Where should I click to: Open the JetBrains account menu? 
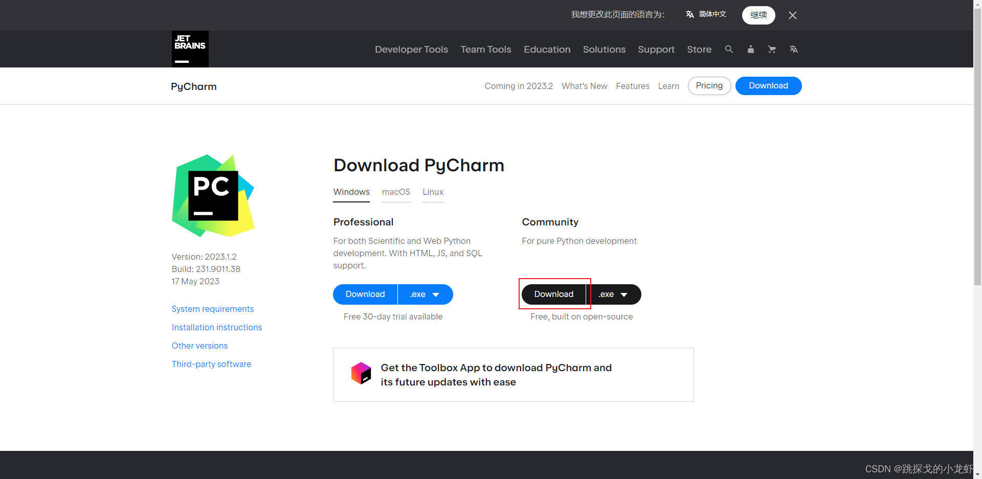pyautogui.click(x=750, y=49)
